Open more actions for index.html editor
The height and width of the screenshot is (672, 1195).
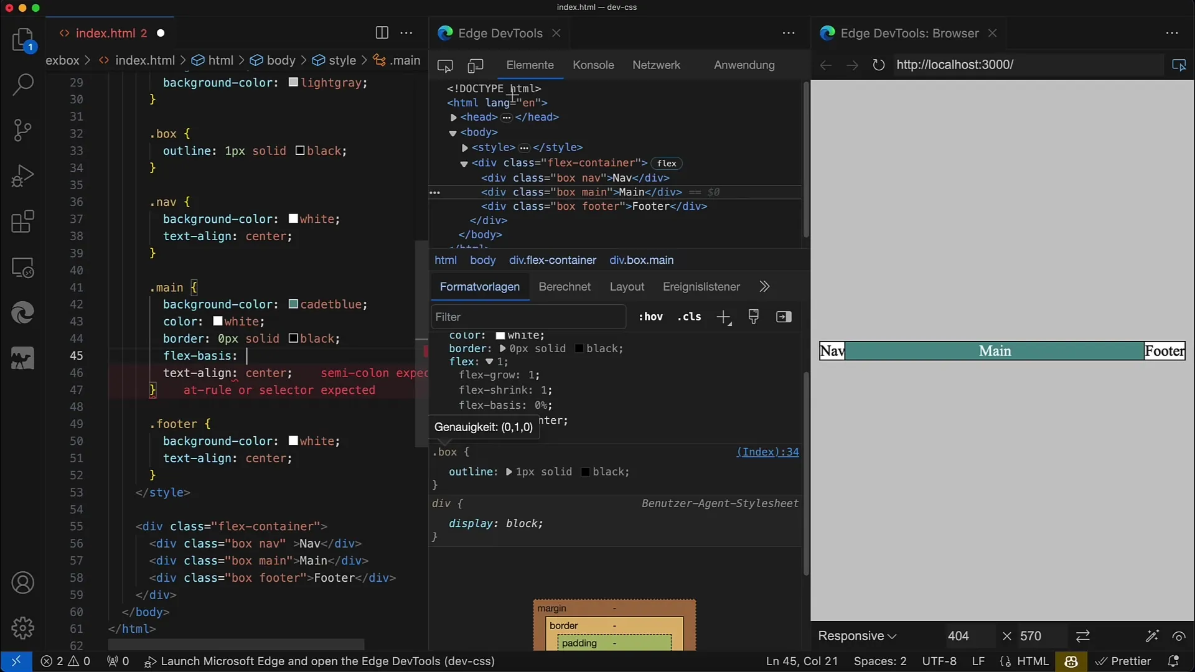pos(406,33)
